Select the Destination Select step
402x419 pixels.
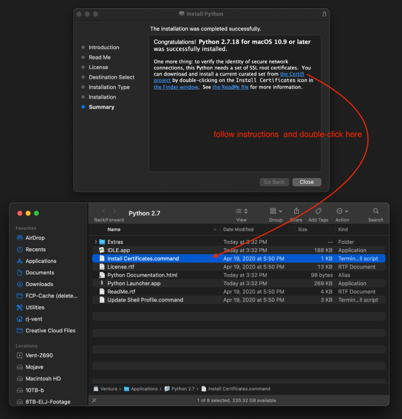coord(111,77)
